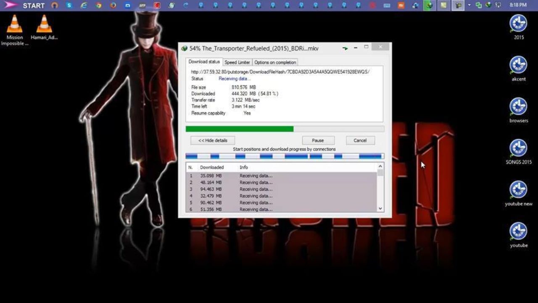This screenshot has width=538, height=303.
Task: Open the Mission Impossible VLC file
Action: tap(15, 25)
